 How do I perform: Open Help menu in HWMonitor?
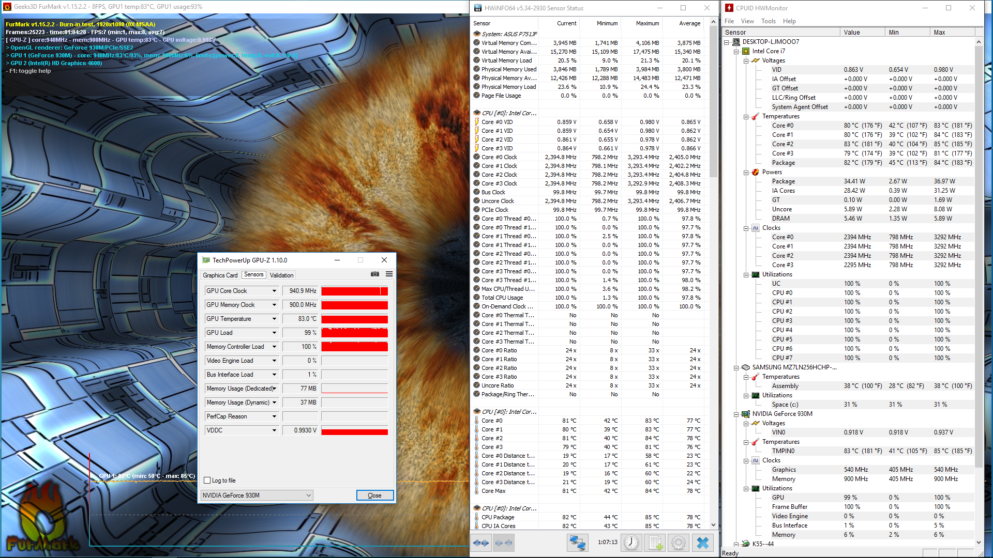[x=789, y=21]
